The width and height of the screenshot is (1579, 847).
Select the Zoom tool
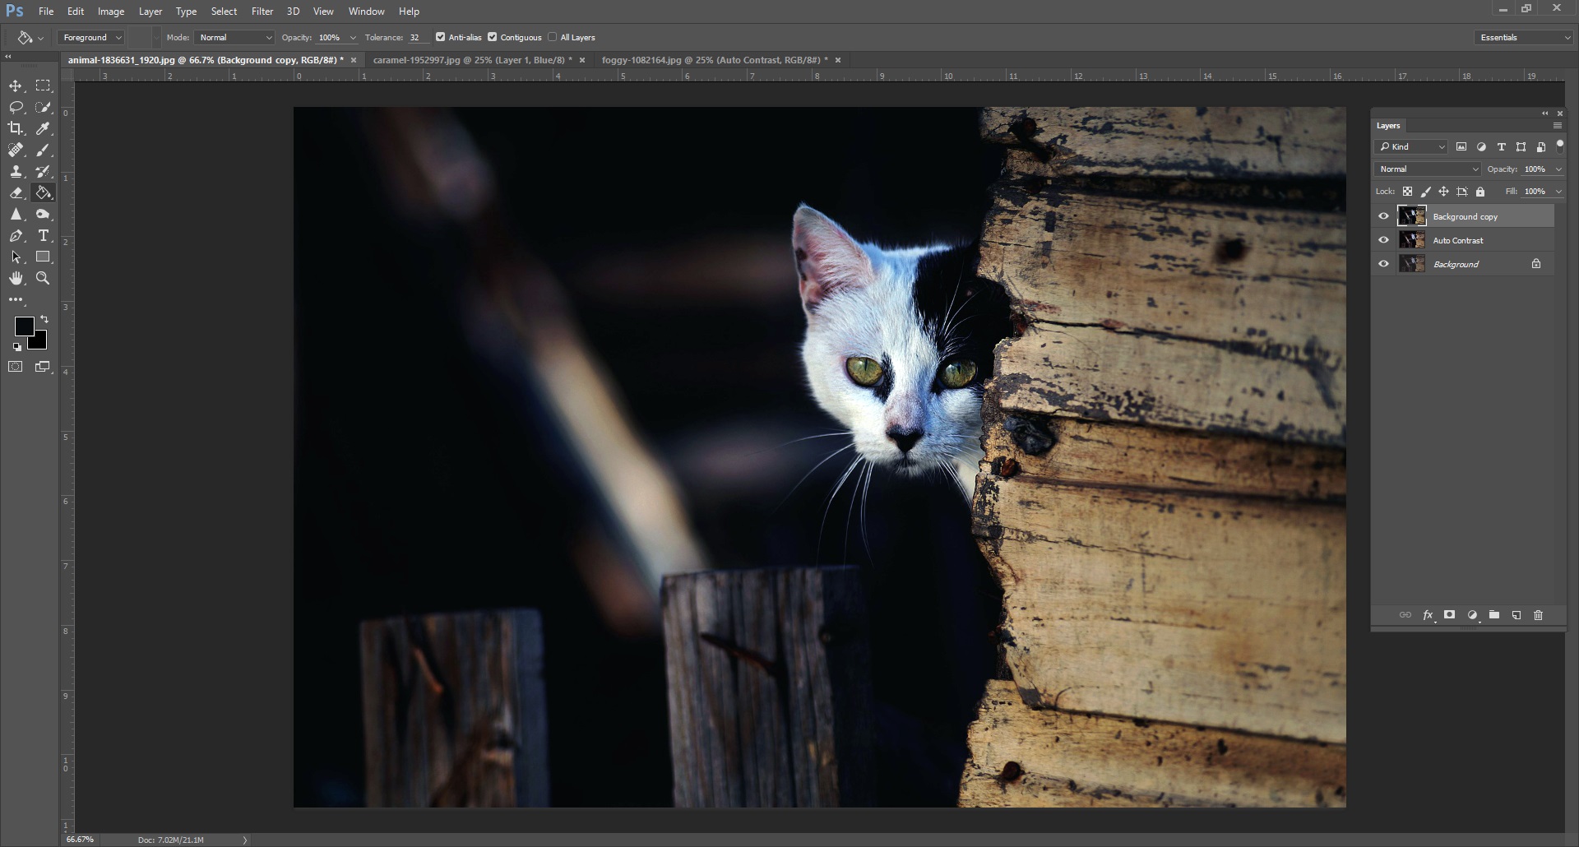point(44,279)
